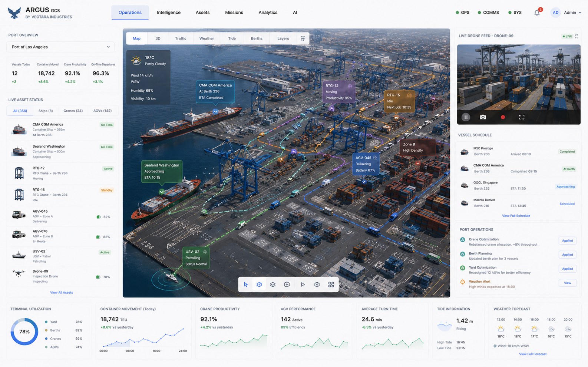Viewport: 588px width, 367px height.
Task: Click the Crane Optimization status icon
Action: coord(462,240)
